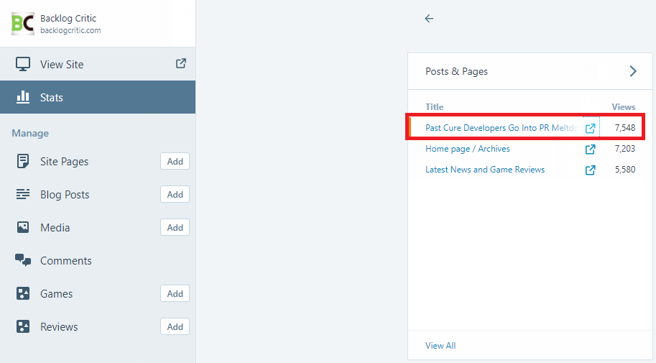The width and height of the screenshot is (656, 363).
Task: Click the 7,203 views value
Action: click(x=625, y=149)
